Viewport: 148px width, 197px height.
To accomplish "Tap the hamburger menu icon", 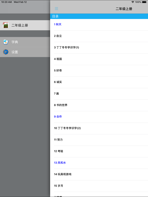I will click(x=56, y=8).
